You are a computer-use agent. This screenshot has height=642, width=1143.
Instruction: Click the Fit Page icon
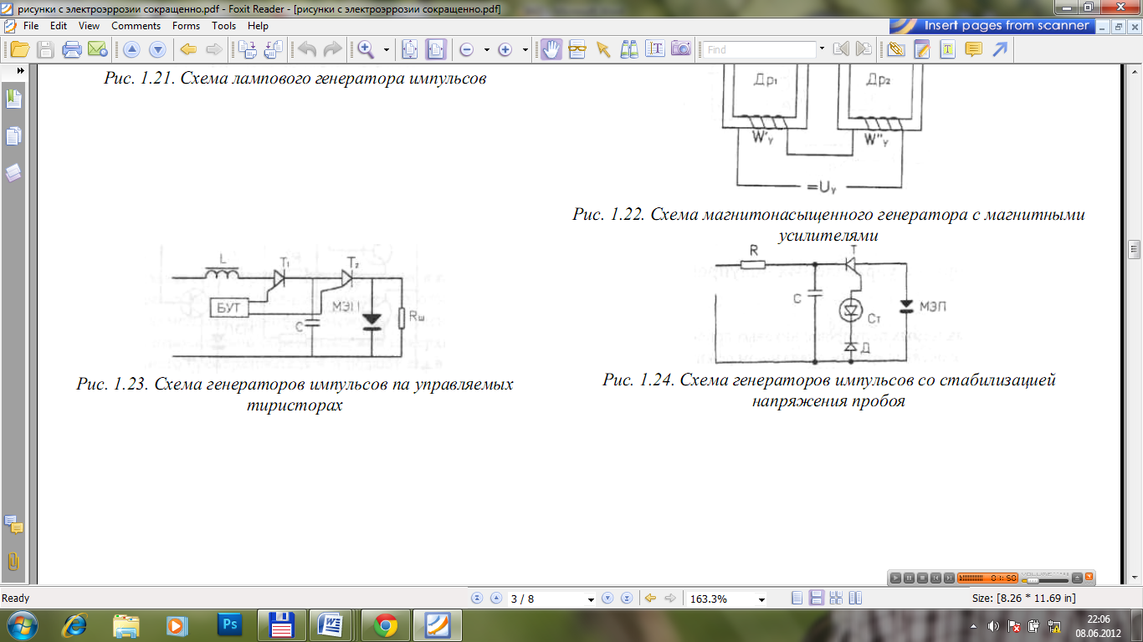[x=410, y=49]
